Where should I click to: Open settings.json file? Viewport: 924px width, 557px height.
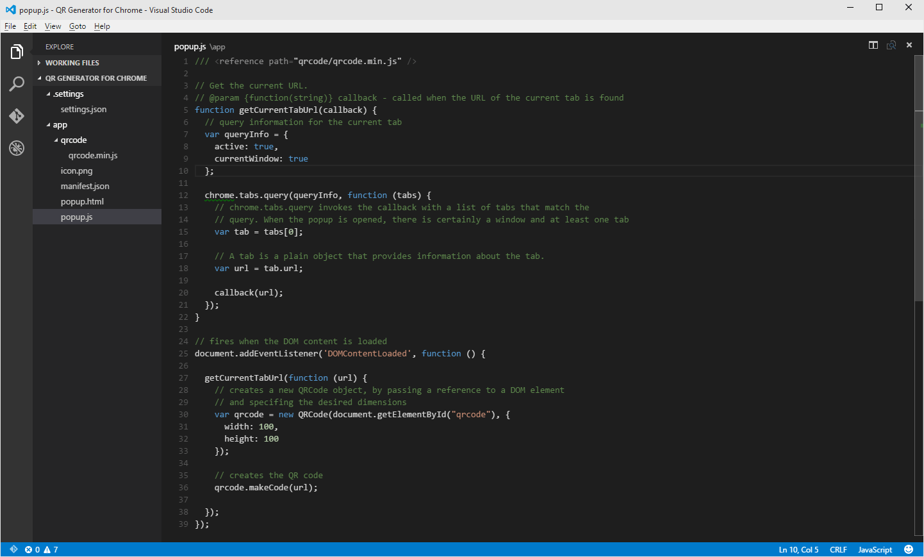click(97, 109)
